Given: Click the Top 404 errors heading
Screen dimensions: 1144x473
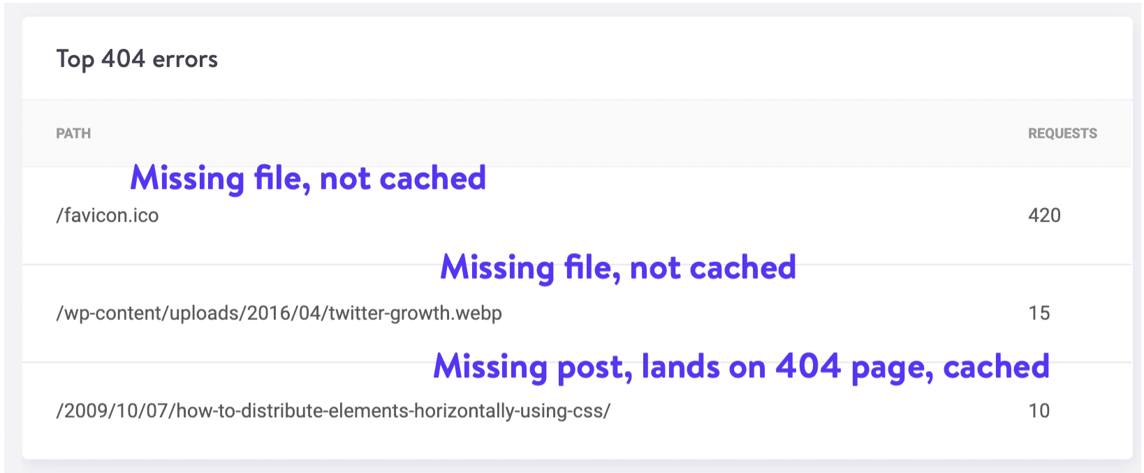Looking at the screenshot, I should point(137,59).
